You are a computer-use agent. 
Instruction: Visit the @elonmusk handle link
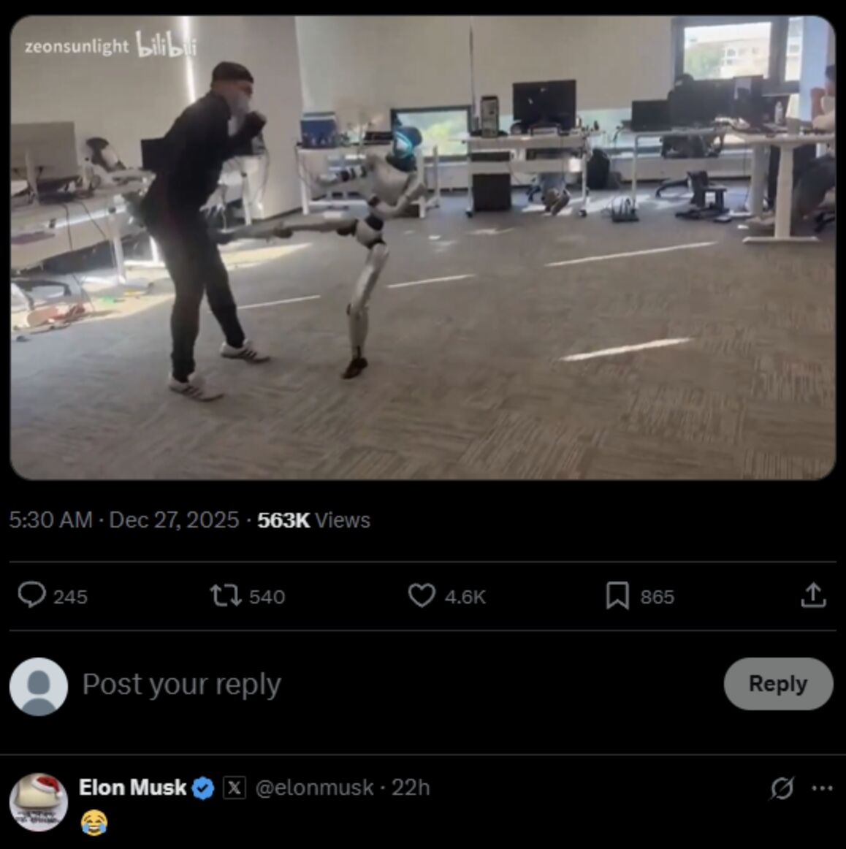(x=314, y=788)
